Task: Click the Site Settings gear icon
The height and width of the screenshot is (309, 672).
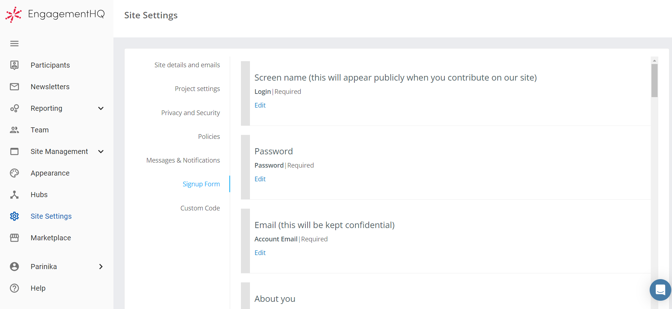Action: (14, 216)
